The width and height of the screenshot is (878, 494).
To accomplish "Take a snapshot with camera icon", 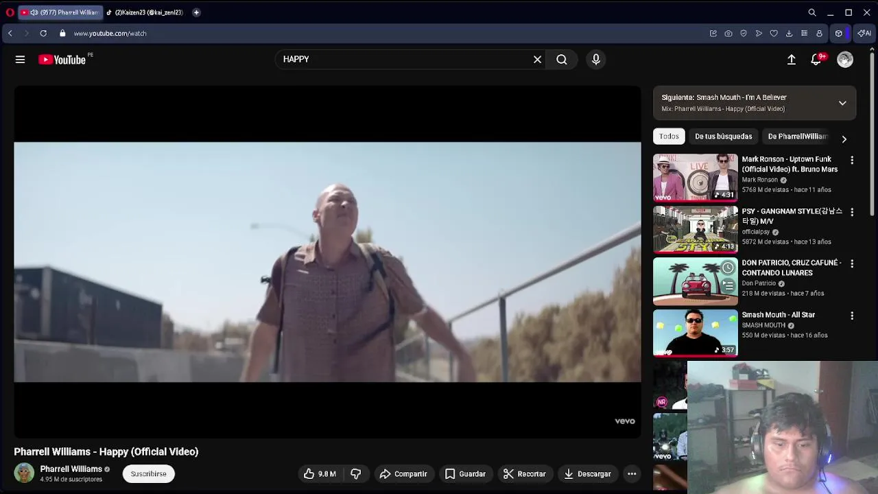I will click(x=728, y=33).
